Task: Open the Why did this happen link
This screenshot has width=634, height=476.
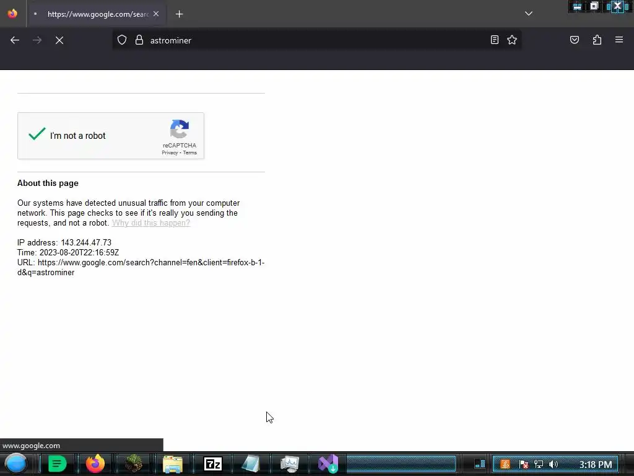Action: (151, 223)
